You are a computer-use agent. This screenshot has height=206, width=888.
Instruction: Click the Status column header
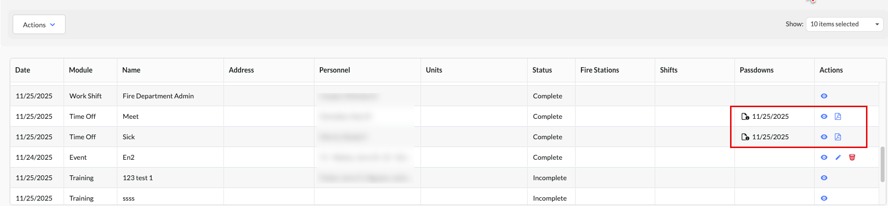click(x=542, y=70)
